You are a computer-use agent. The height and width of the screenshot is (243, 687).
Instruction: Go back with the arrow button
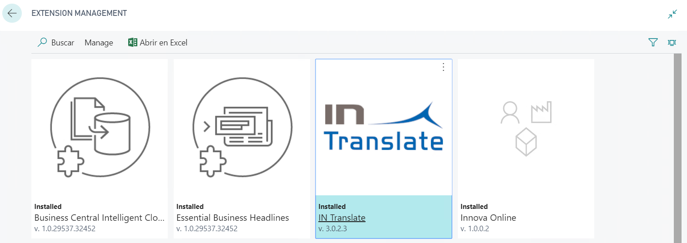pyautogui.click(x=12, y=13)
